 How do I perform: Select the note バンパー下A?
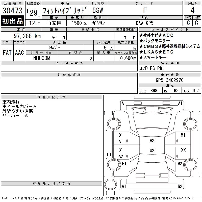(x=15, y=116)
